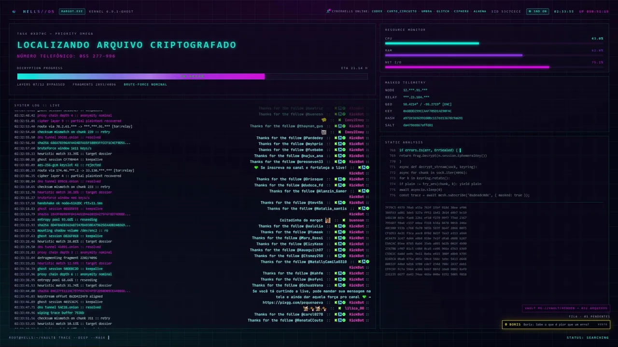This screenshot has width=618, height=347.
Task: Click the STATUS: SEARCHING indicator
Action: coord(588,337)
